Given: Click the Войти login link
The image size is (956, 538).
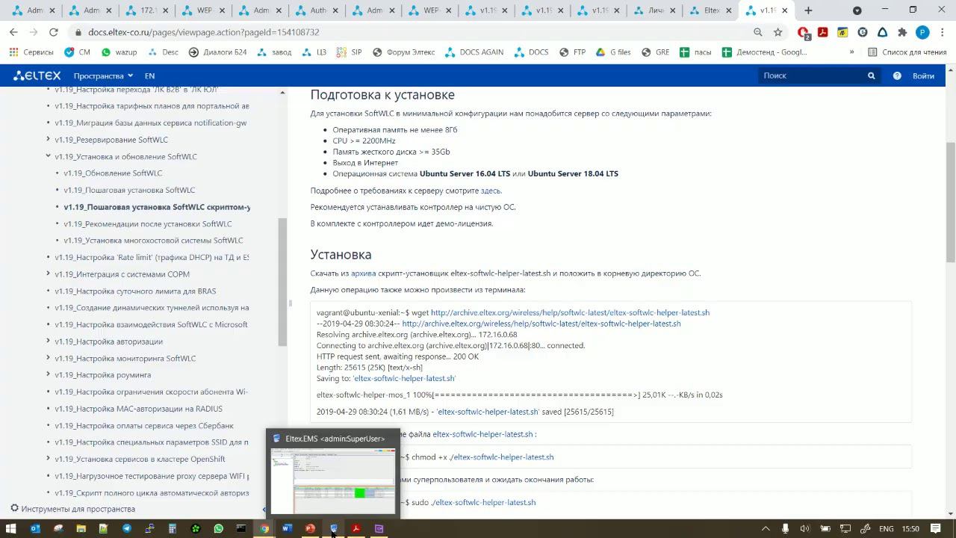Looking at the screenshot, I should tap(923, 75).
